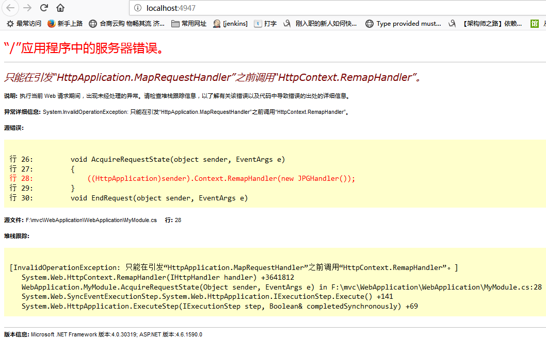Click the ExecuteStep +69 stack line
The image size is (546, 339).
click(220, 307)
